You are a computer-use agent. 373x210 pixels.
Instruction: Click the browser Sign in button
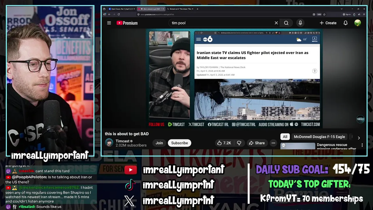[346, 14]
